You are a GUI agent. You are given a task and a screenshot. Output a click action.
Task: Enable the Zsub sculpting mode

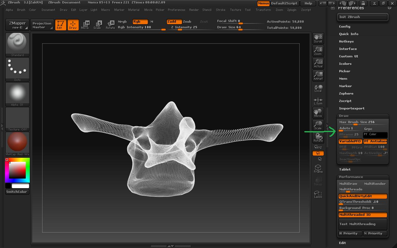[x=188, y=21]
